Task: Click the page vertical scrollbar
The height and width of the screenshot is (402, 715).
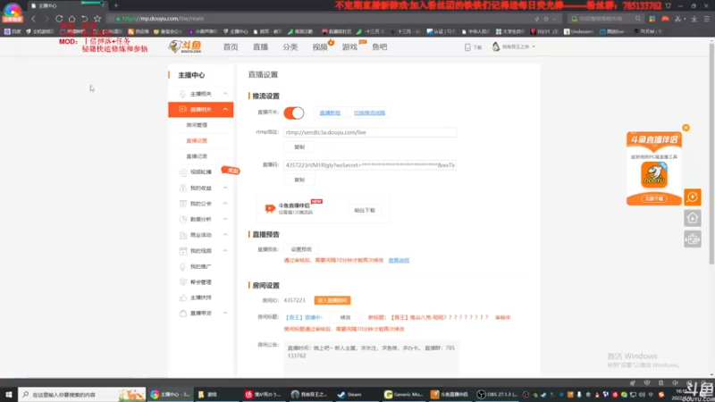Action: click(711, 153)
